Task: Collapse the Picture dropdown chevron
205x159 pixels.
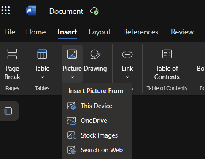Action: click(x=72, y=77)
